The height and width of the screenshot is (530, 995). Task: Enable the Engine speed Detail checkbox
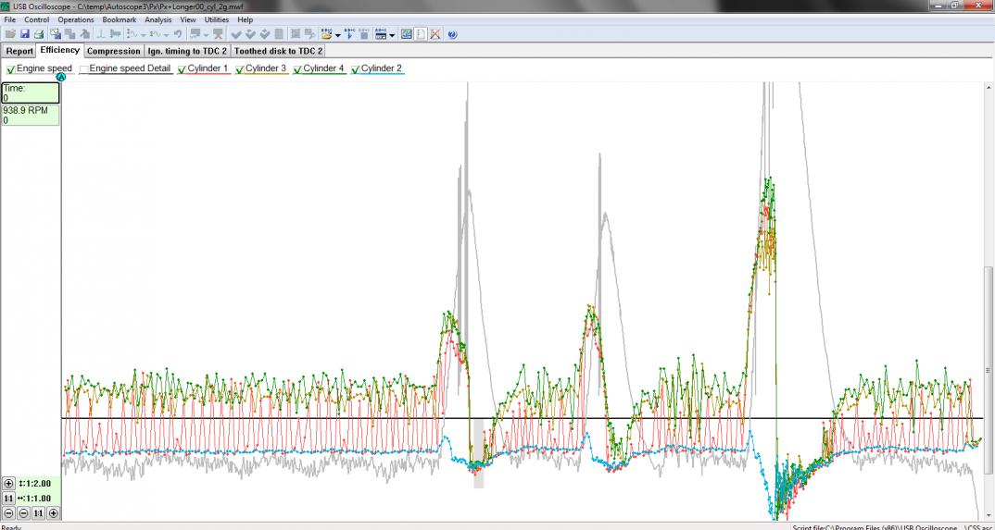(x=84, y=69)
